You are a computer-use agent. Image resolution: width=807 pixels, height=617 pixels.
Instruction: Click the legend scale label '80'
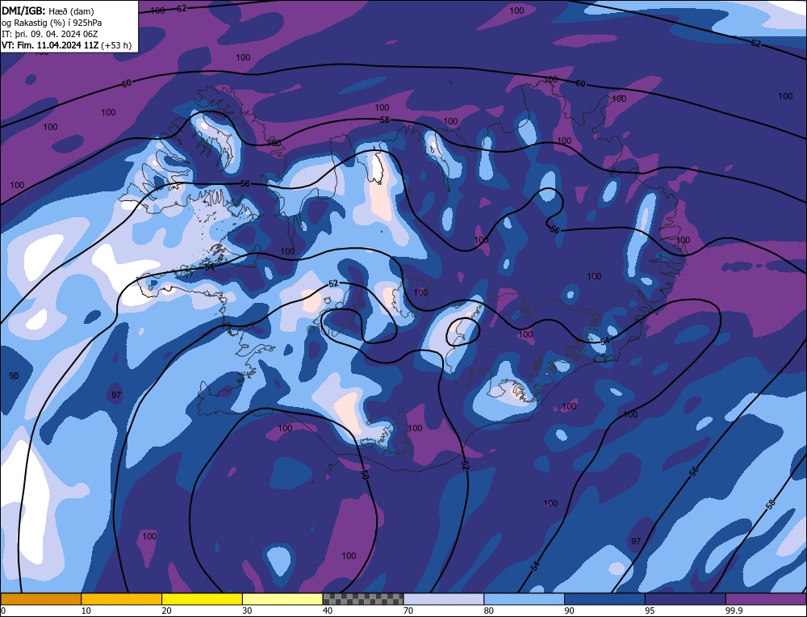[489, 611]
